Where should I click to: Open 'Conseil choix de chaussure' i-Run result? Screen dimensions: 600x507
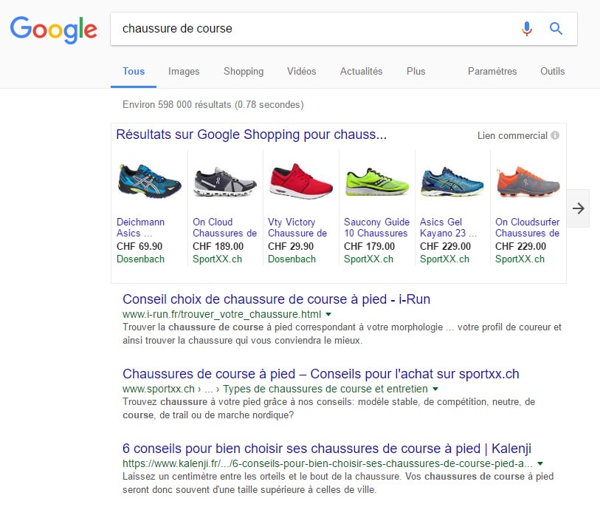pos(276,299)
